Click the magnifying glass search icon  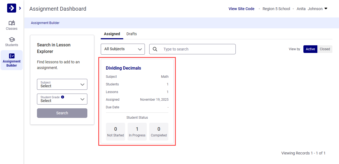coord(155,49)
